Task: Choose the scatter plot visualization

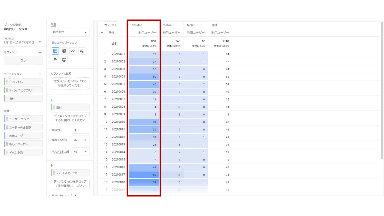Action: [x=81, y=51]
